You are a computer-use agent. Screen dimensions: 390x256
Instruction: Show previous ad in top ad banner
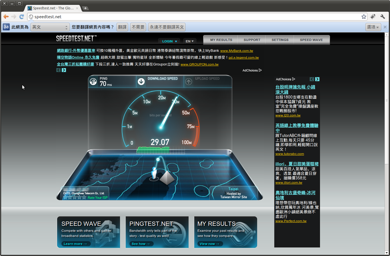click(59, 70)
